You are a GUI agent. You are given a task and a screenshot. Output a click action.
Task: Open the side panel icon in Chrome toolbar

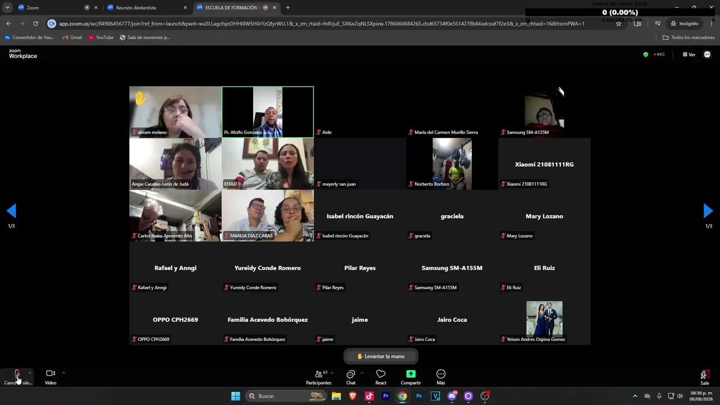click(637, 24)
